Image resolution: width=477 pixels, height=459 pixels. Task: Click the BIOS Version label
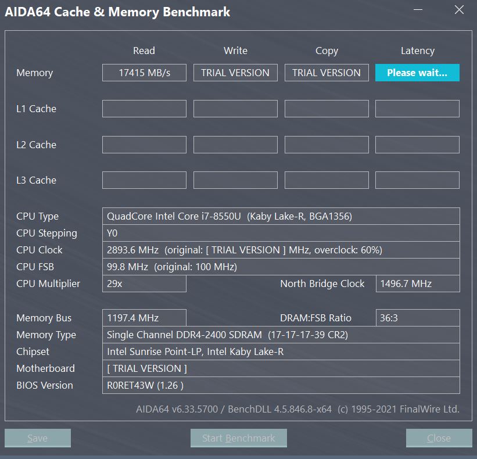pyautogui.click(x=45, y=385)
